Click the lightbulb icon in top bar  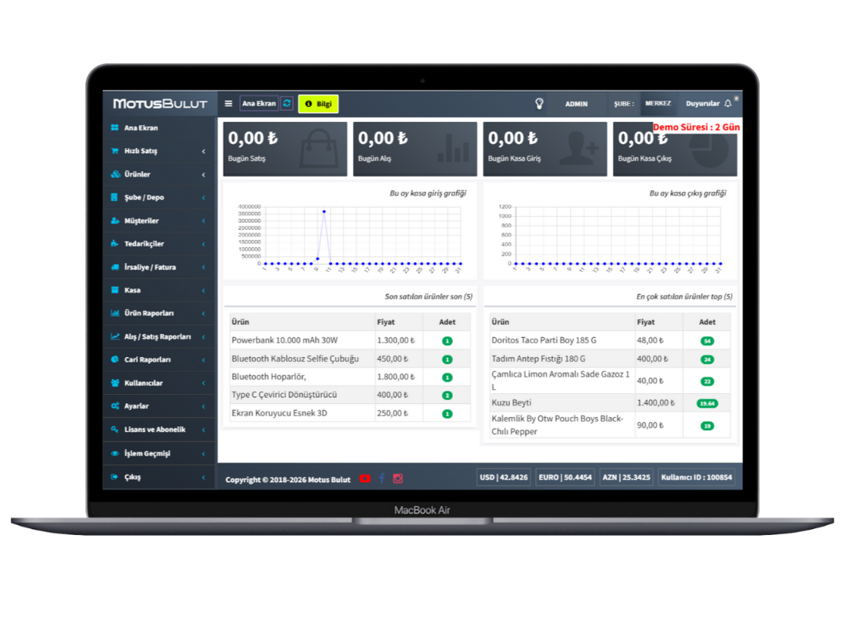click(x=540, y=104)
